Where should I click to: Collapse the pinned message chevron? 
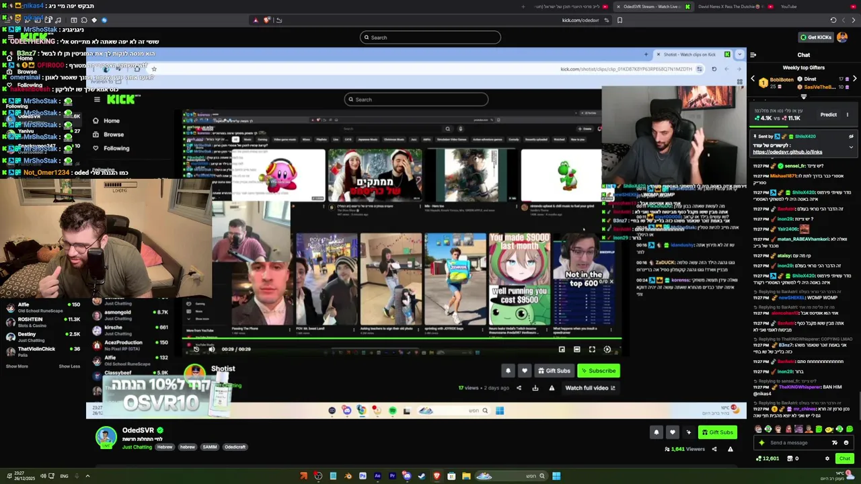[851, 147]
